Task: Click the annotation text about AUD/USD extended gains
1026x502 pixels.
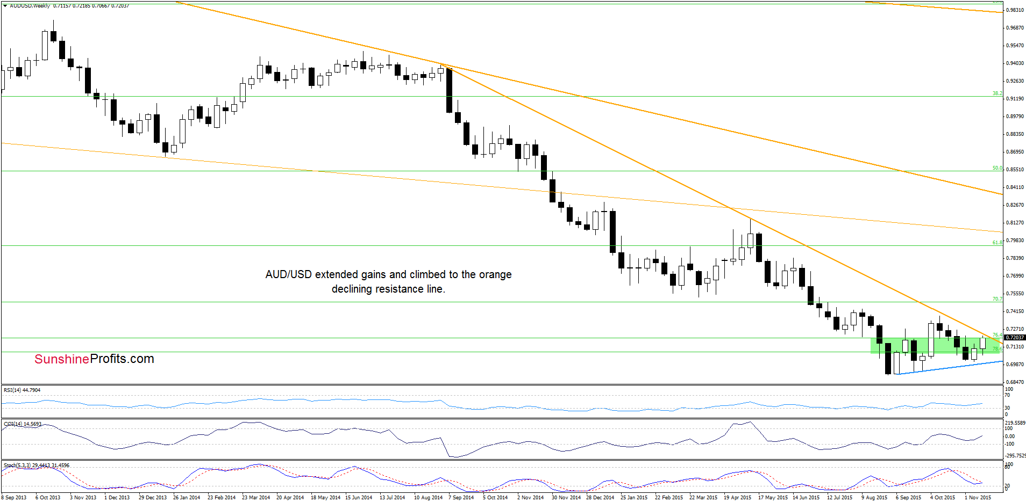Action: [388, 281]
